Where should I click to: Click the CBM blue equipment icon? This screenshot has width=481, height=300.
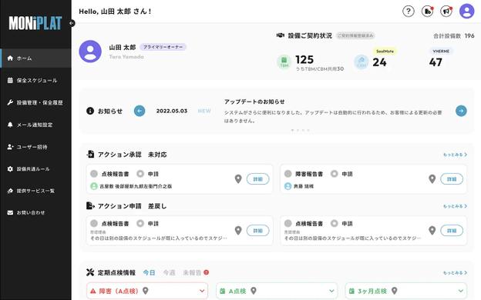pyautogui.click(x=361, y=62)
